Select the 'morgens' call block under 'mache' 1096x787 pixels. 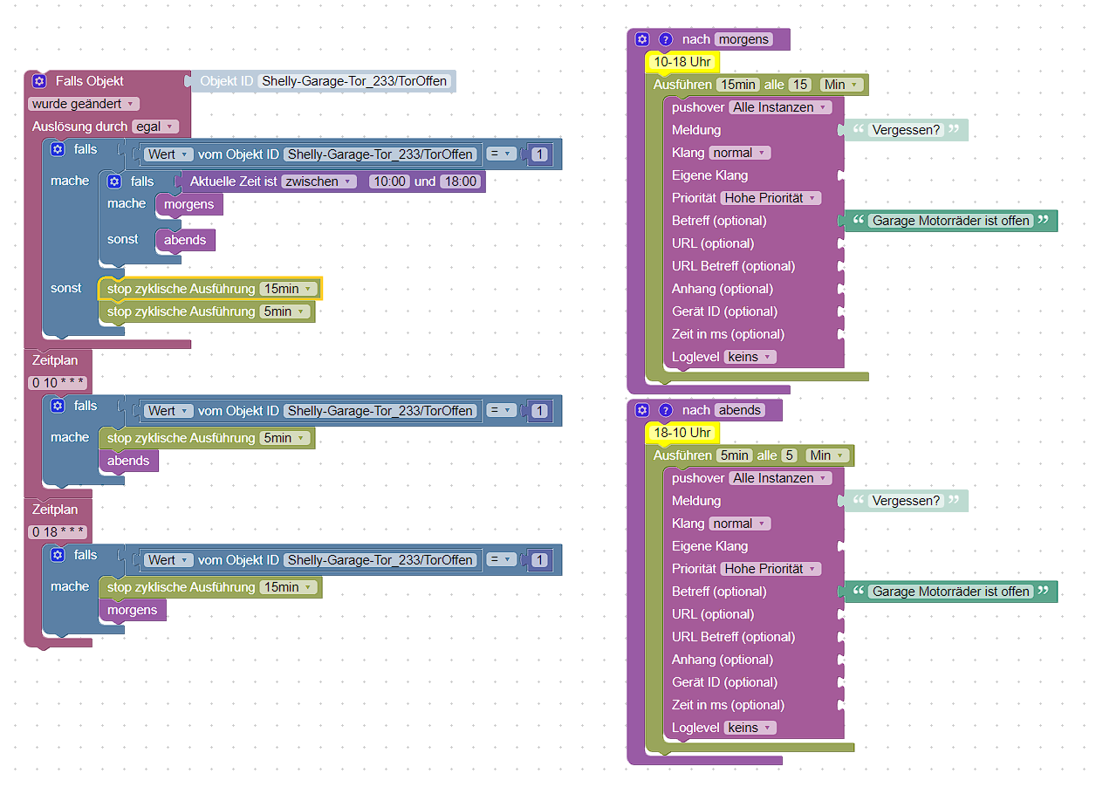[188, 204]
